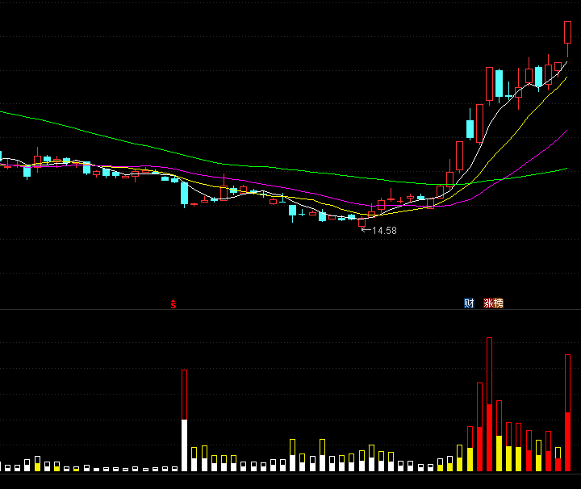Select the last volume bar at far right
Viewport: 581px width, 489px height.
pyautogui.click(x=567, y=412)
